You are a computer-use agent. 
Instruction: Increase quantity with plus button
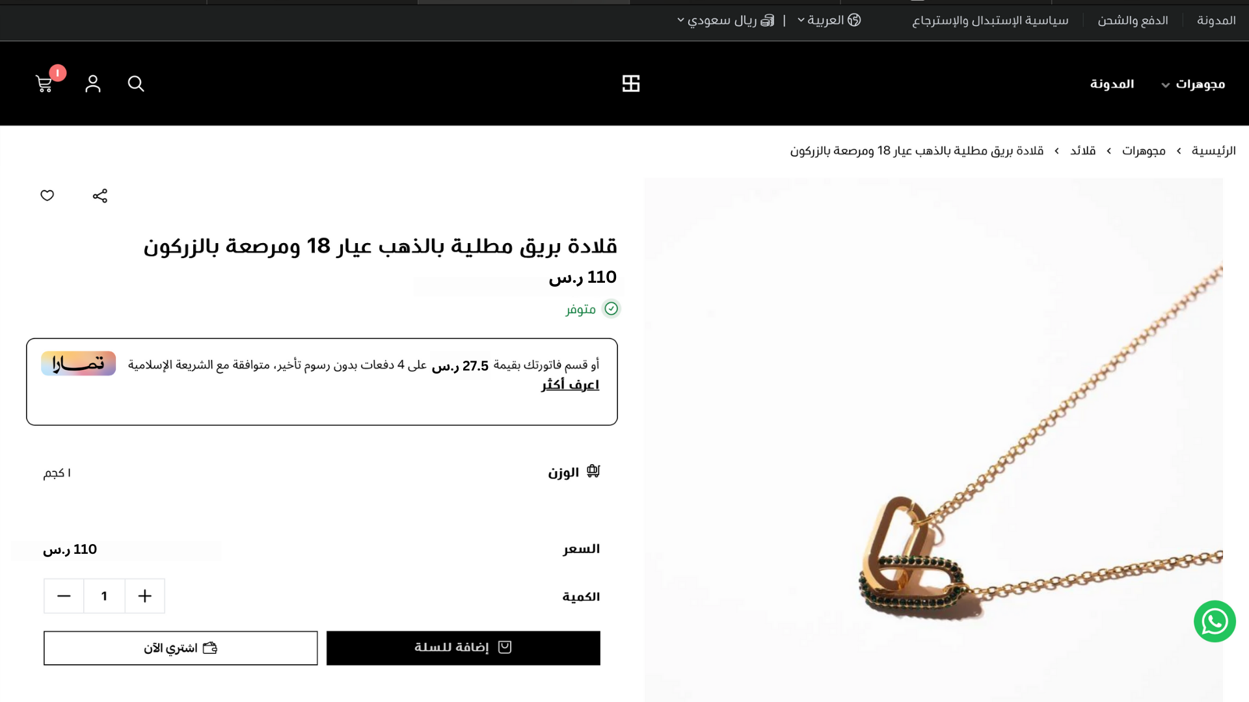[145, 596]
